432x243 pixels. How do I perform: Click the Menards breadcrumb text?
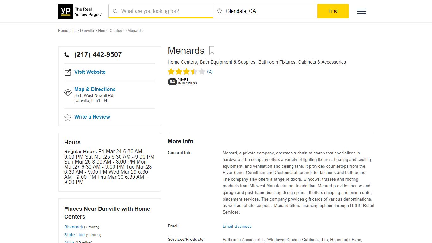coord(135,31)
